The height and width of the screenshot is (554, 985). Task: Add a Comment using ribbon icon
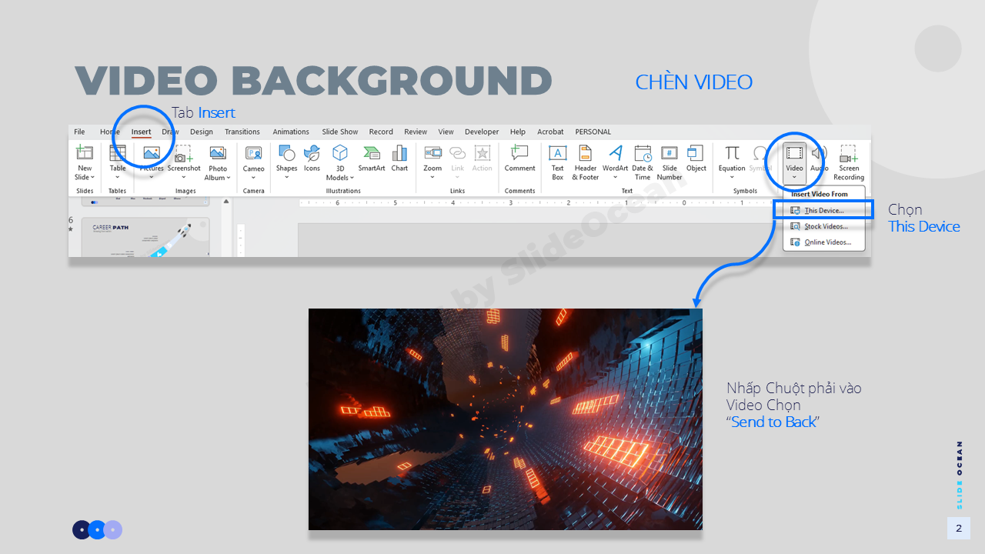(x=520, y=152)
